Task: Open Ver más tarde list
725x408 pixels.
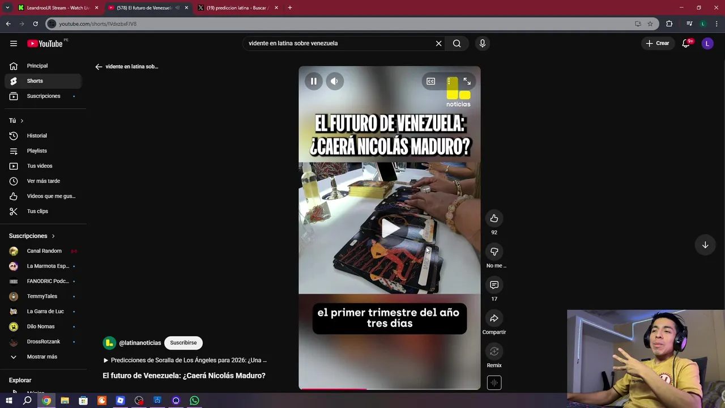Action: pos(43,181)
